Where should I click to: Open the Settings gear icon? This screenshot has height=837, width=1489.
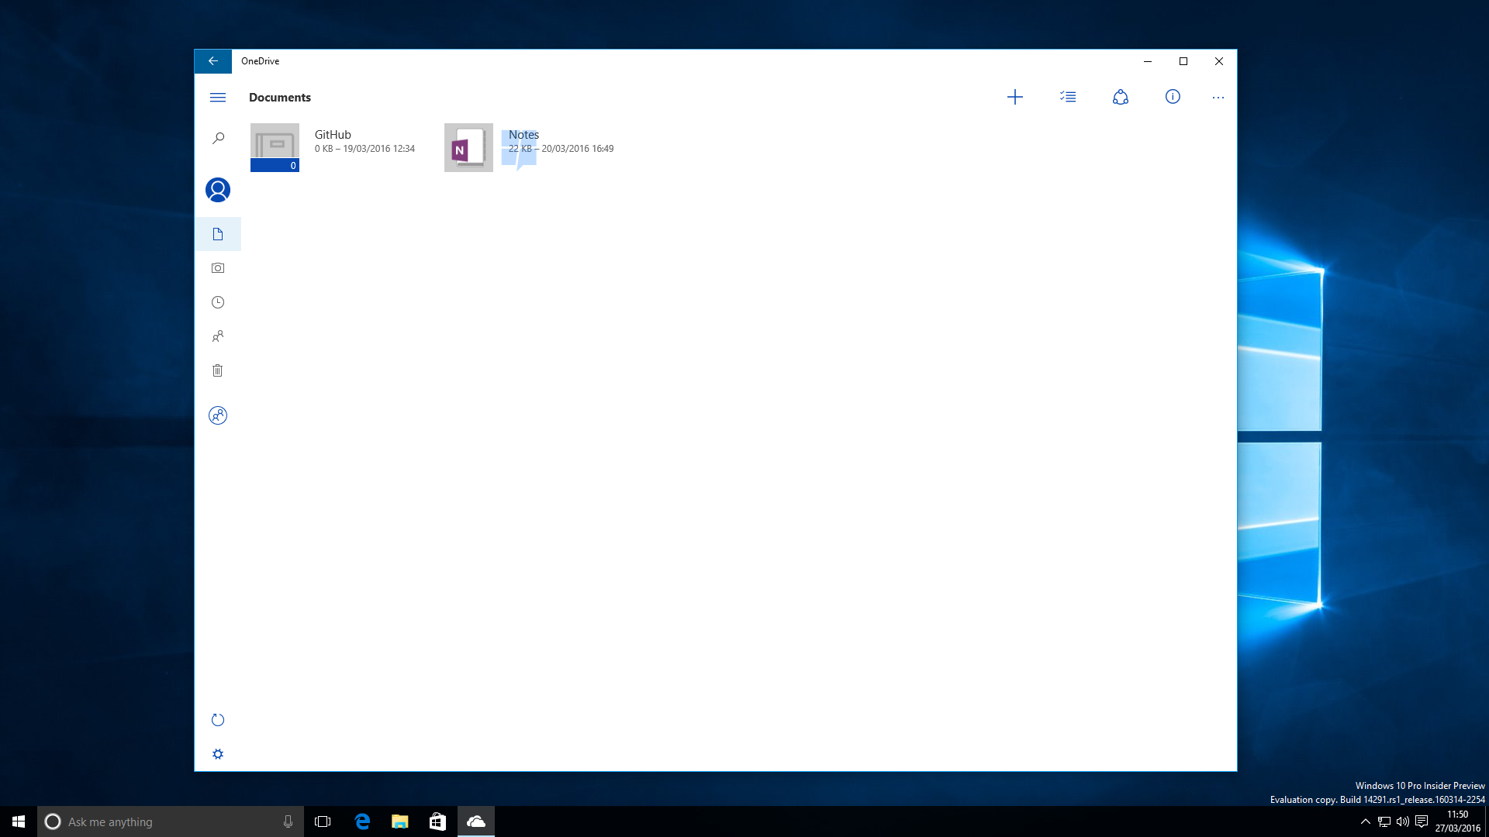[x=218, y=754]
